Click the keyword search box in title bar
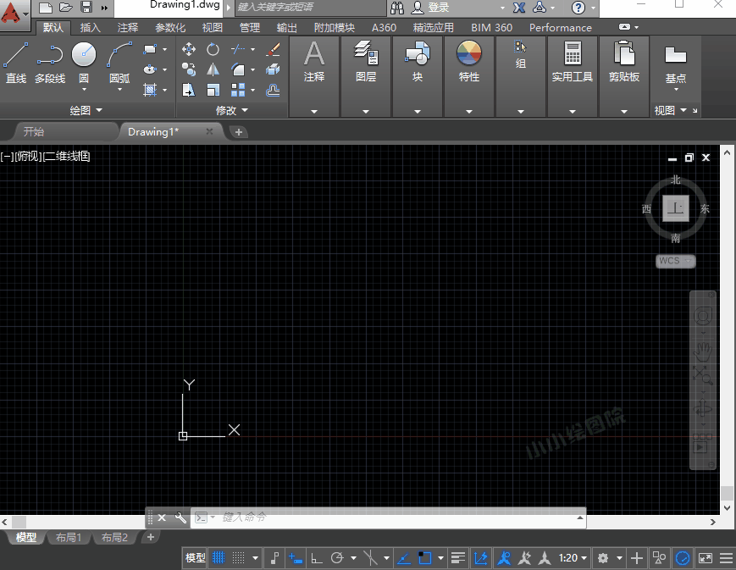The height and width of the screenshot is (570, 736). click(x=310, y=8)
